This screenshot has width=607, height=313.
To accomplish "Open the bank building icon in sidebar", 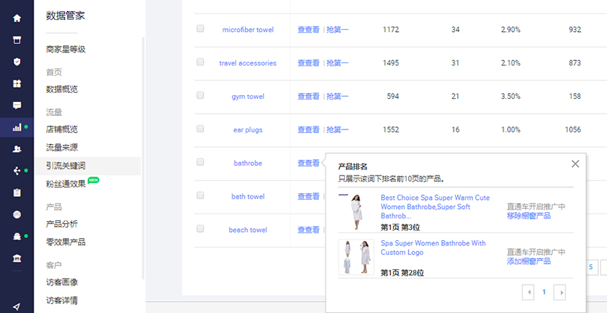I will point(17,258).
